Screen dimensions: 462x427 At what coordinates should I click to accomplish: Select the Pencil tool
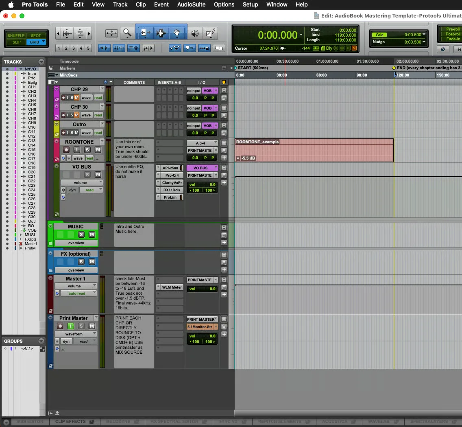point(210,33)
